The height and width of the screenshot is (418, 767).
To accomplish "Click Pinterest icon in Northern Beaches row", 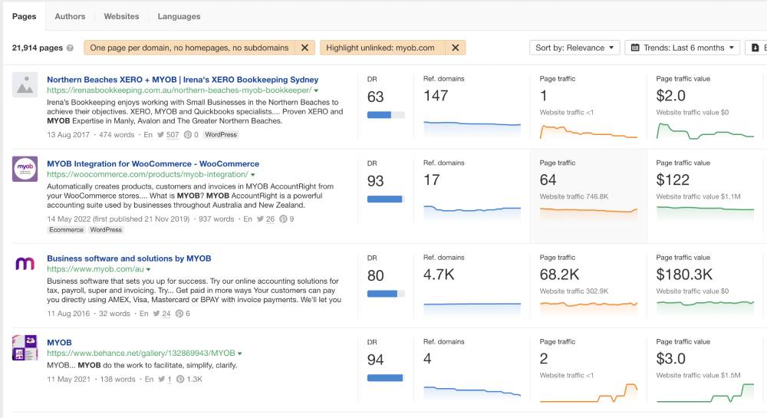I will [x=188, y=134].
